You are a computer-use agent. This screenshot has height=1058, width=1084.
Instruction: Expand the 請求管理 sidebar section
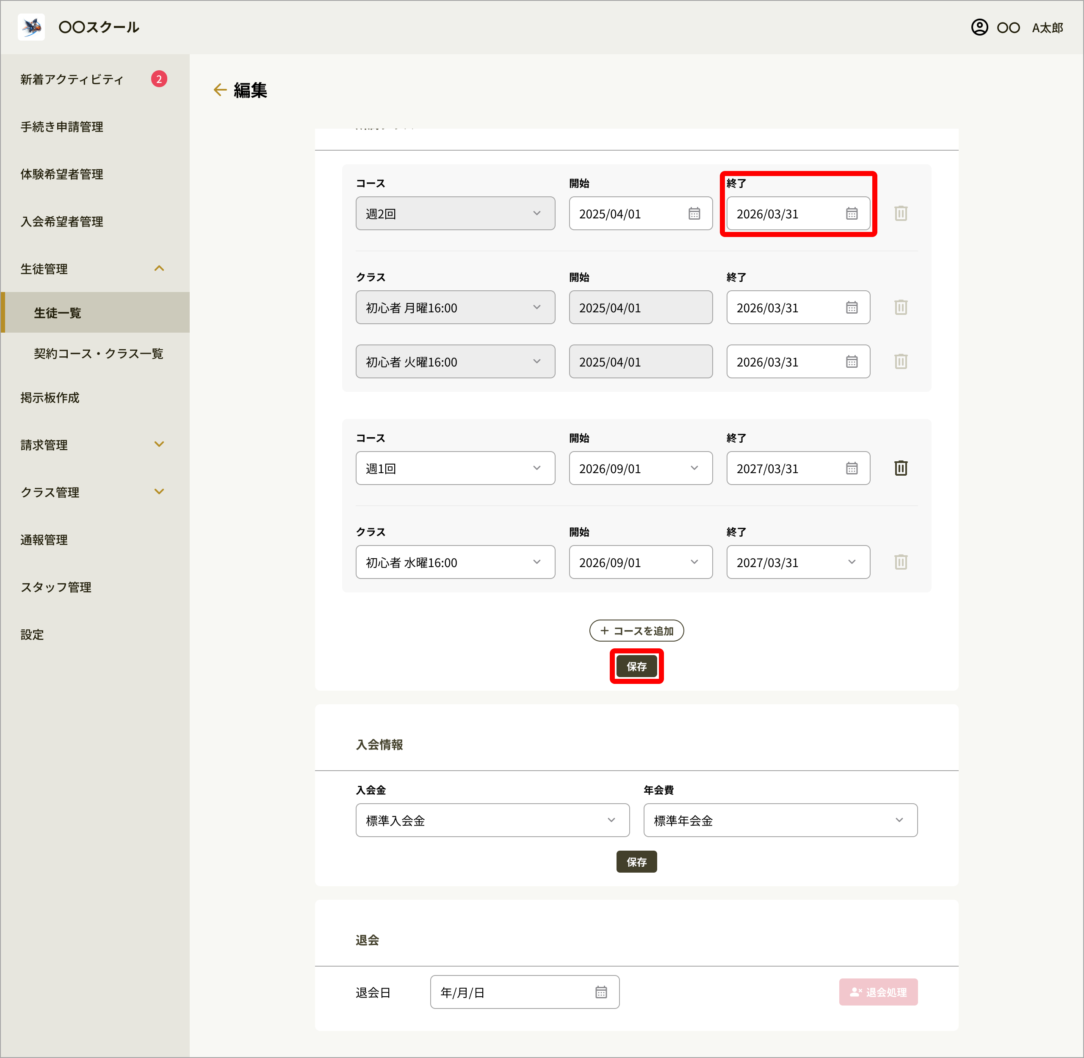tap(159, 444)
